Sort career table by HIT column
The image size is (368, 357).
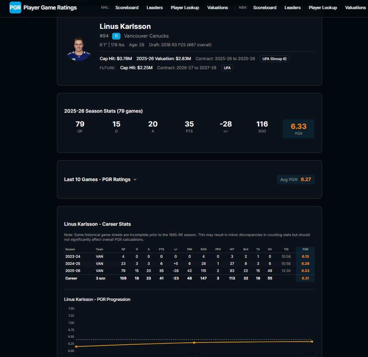(x=232, y=249)
